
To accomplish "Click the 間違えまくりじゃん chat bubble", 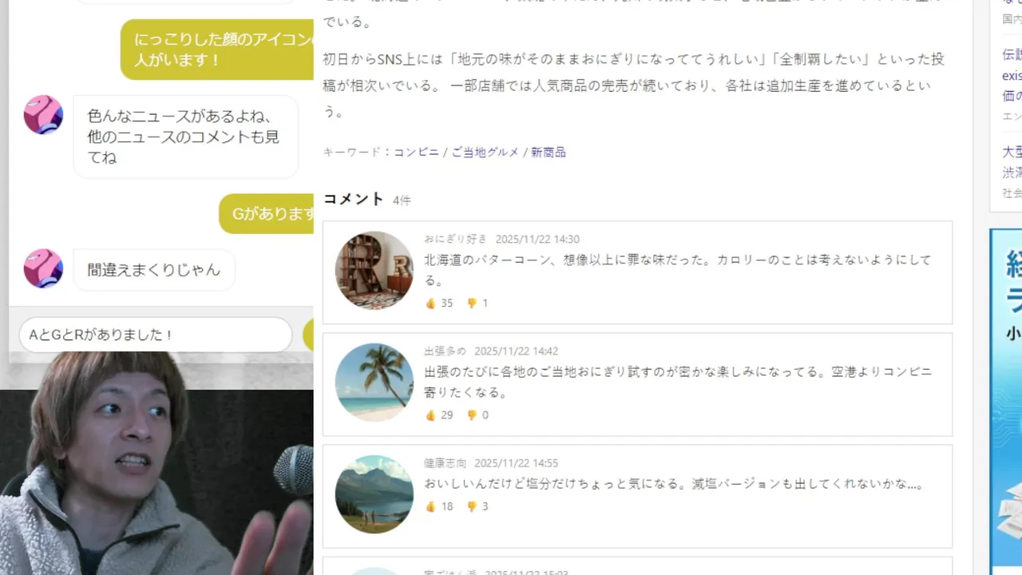I will click(x=154, y=270).
